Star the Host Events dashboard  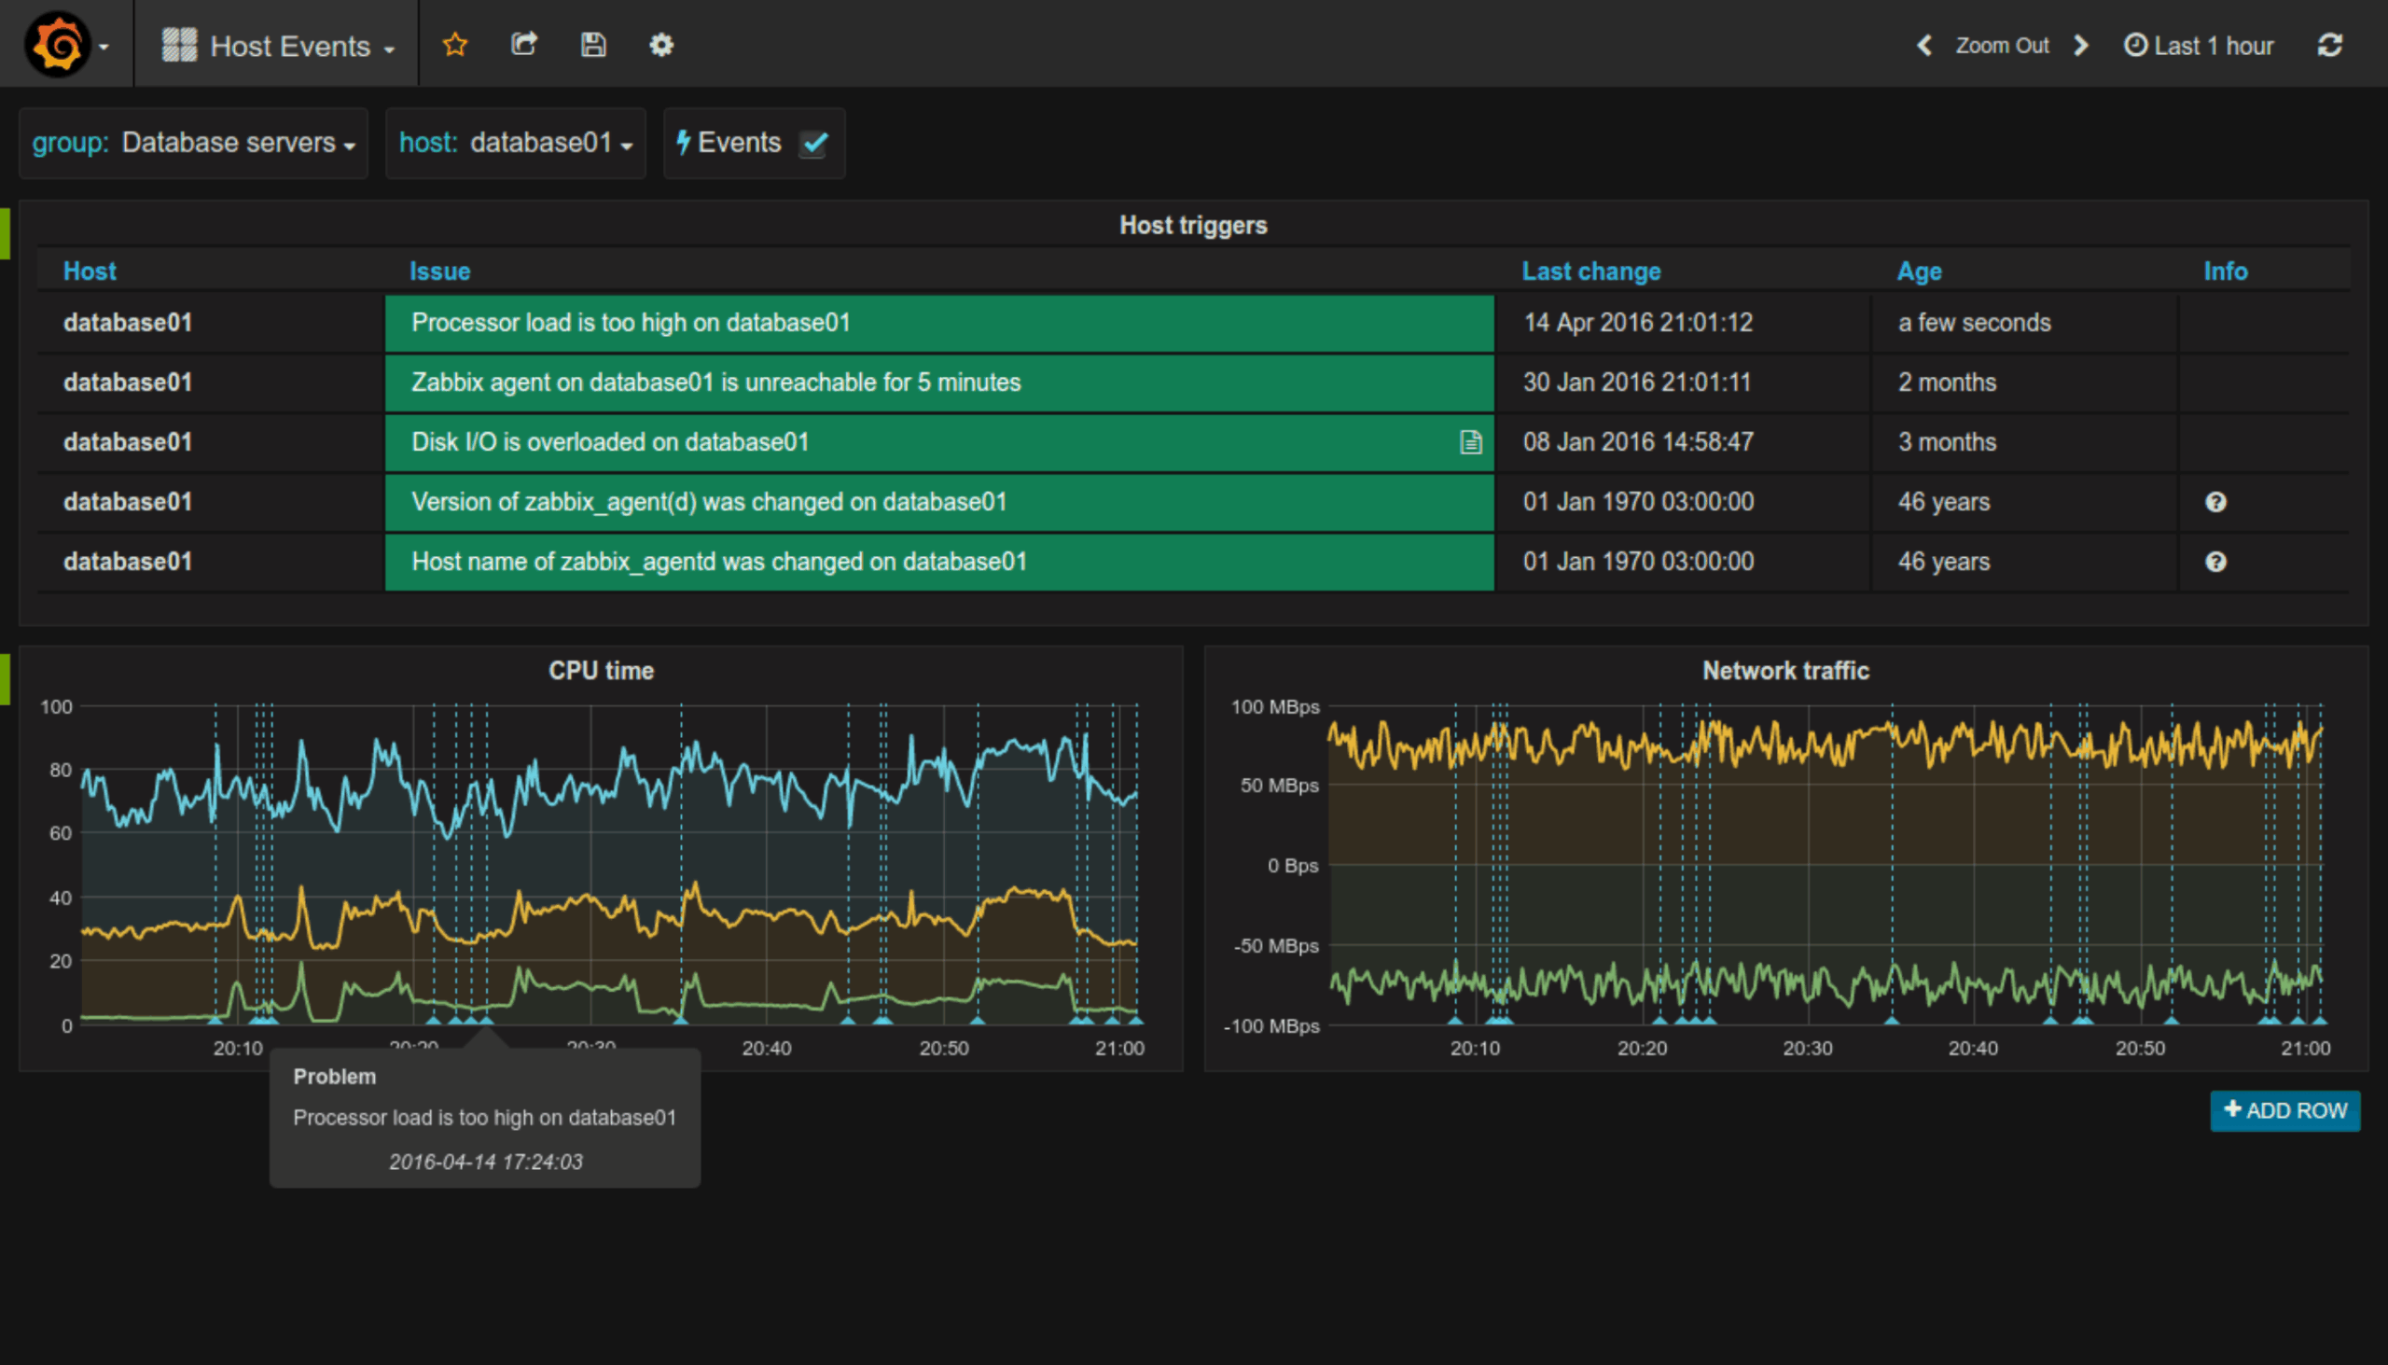tap(454, 44)
